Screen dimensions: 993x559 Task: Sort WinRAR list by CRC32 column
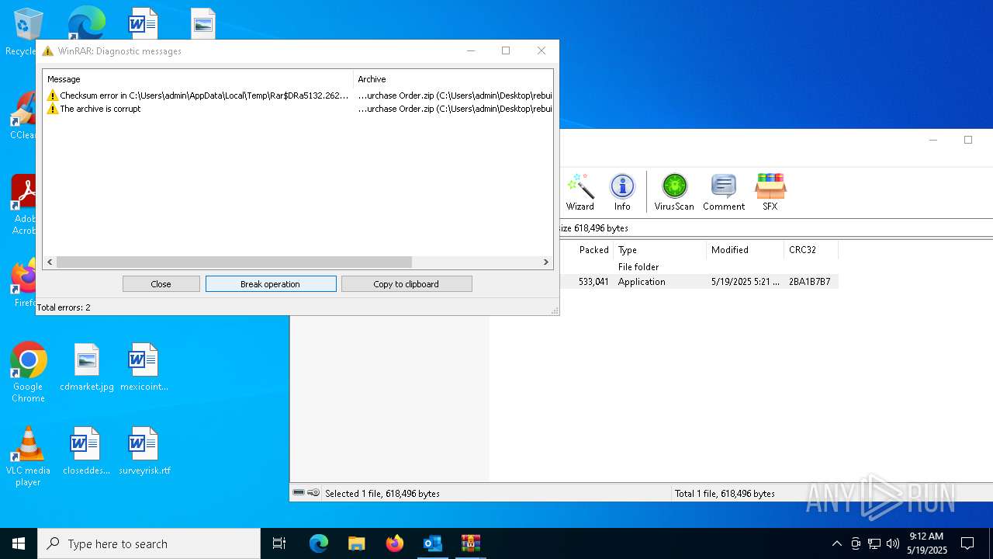coord(811,250)
